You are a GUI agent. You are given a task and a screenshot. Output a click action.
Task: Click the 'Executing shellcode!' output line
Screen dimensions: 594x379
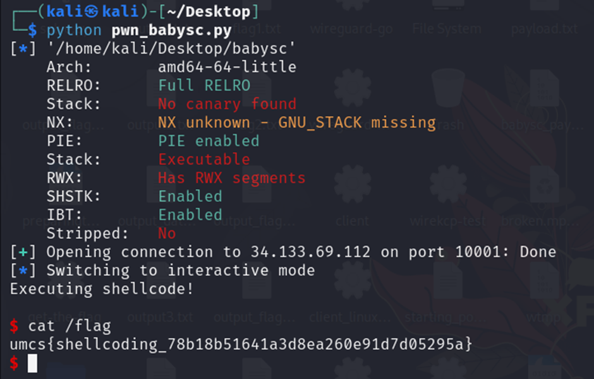(x=102, y=289)
